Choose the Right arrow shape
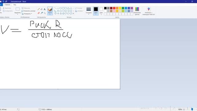 (x=66, y=11)
